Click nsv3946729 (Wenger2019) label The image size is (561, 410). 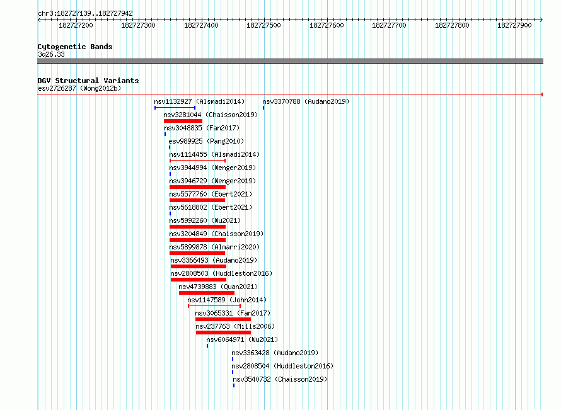(x=212, y=181)
